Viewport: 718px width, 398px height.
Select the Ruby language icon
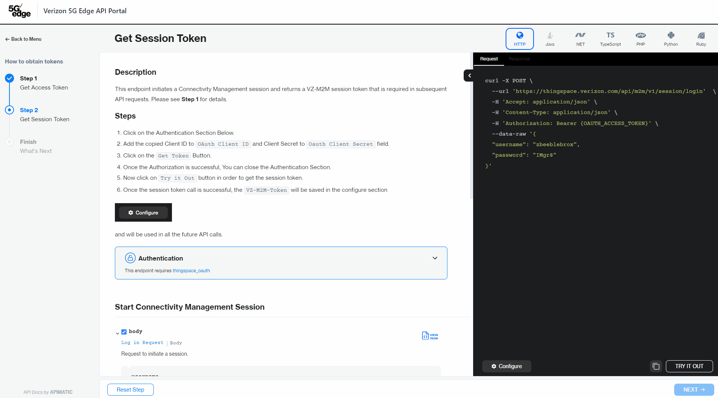point(701,39)
